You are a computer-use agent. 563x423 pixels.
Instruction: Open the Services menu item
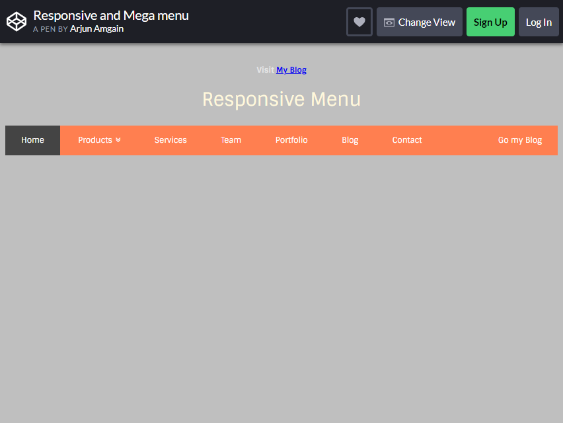(x=170, y=140)
